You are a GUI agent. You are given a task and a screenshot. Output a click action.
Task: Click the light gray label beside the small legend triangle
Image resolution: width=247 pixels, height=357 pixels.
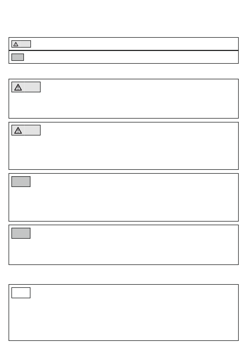25,44
